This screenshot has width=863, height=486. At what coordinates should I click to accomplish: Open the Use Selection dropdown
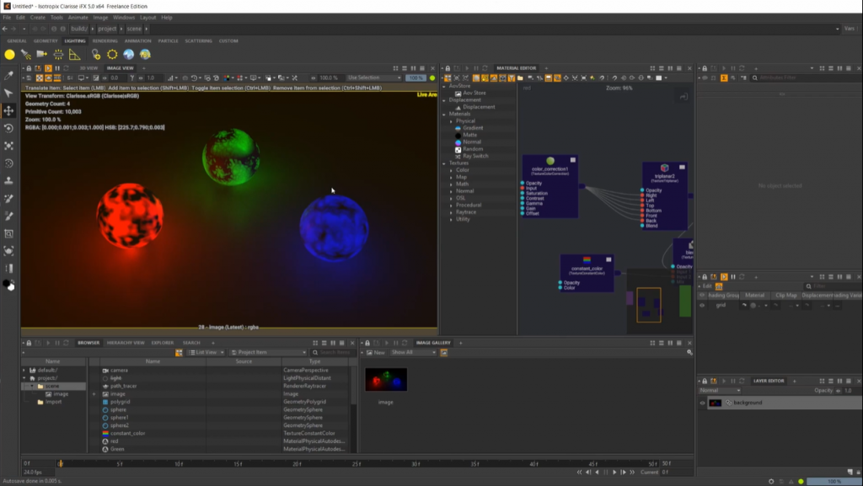(373, 77)
